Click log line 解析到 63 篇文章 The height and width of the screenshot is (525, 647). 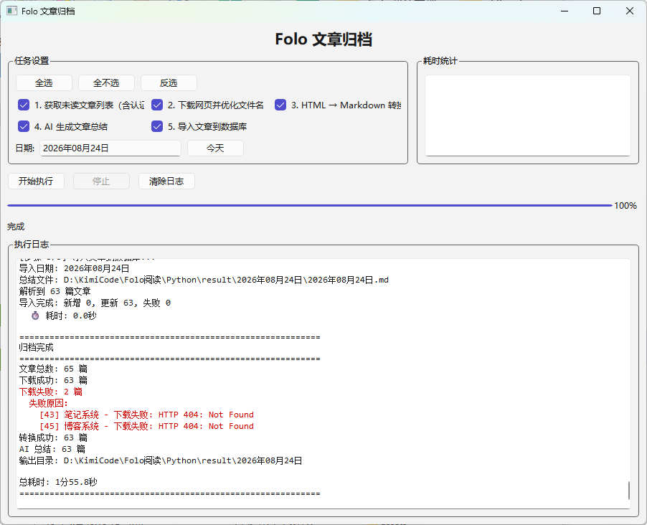click(55, 291)
